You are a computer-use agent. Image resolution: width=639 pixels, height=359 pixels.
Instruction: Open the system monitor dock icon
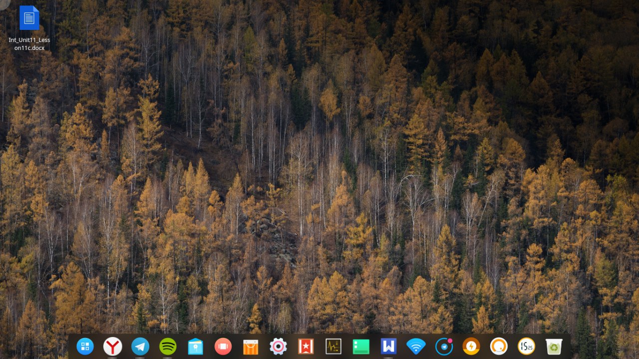(333, 346)
